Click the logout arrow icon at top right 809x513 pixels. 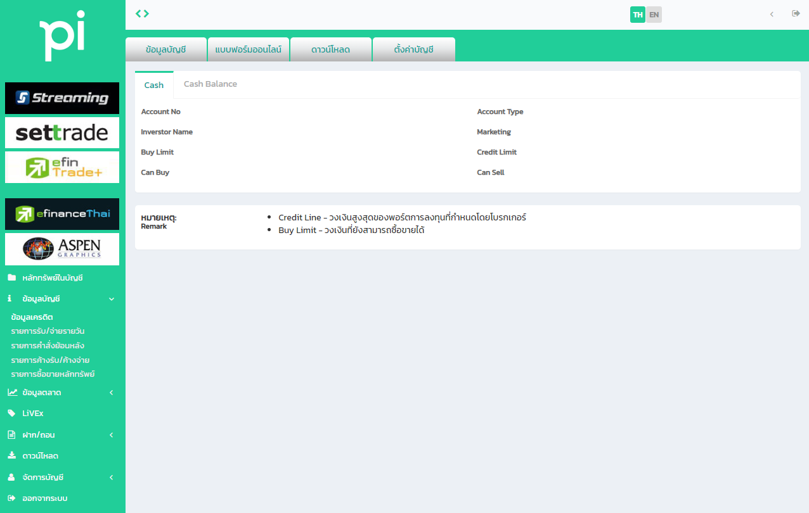(x=796, y=13)
